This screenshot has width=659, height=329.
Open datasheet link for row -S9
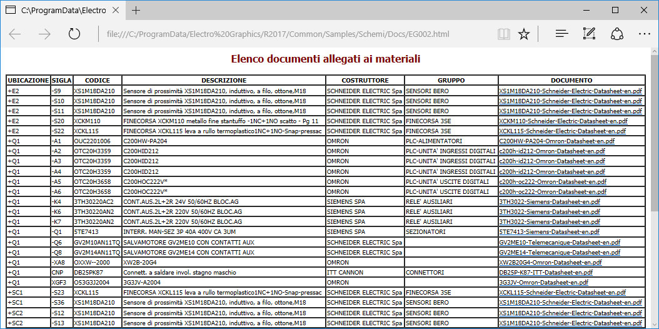coord(570,90)
